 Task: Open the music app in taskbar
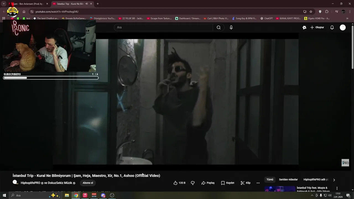point(85,195)
